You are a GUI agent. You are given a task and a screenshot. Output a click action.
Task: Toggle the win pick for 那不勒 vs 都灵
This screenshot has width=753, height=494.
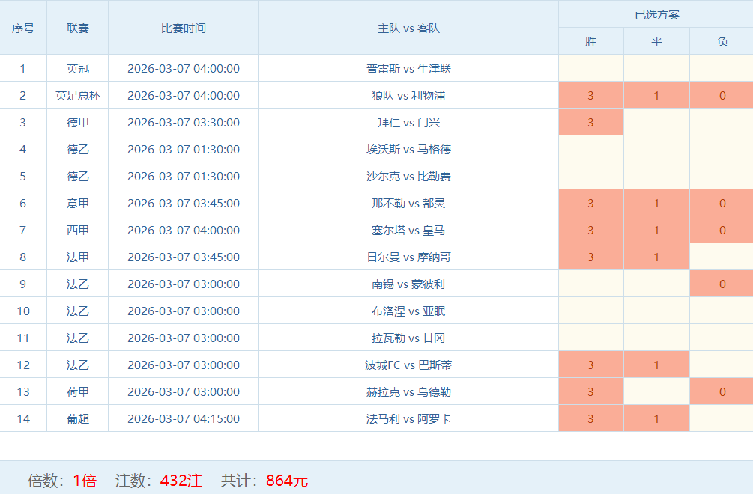590,203
